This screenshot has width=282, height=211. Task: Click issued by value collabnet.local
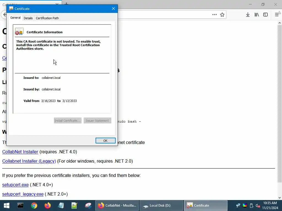pyautogui.click(x=51, y=89)
